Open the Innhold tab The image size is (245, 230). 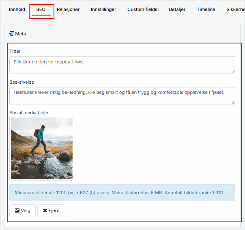[x=17, y=9]
